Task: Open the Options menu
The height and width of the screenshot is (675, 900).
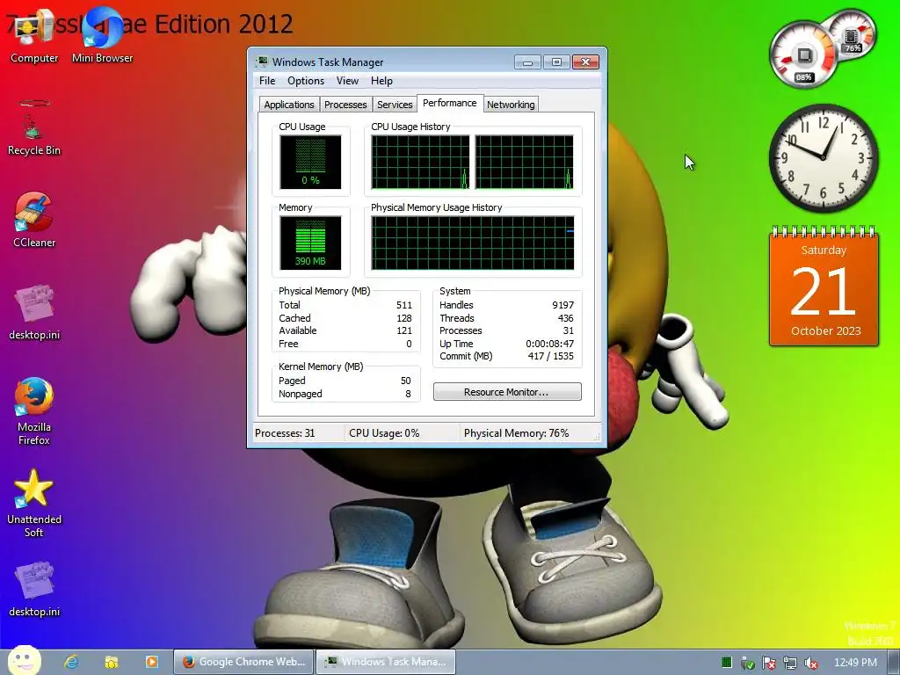Action: coord(306,81)
